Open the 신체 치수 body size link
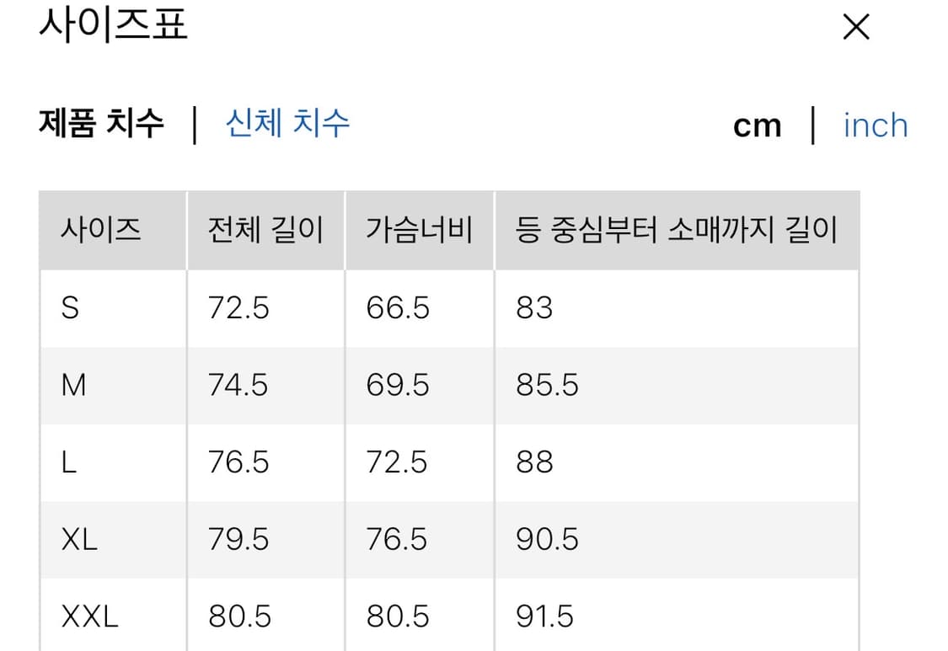Screen dimensions: 948x651 pyautogui.click(x=287, y=124)
